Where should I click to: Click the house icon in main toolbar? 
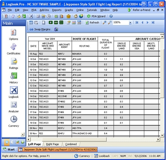tap(76, 16)
